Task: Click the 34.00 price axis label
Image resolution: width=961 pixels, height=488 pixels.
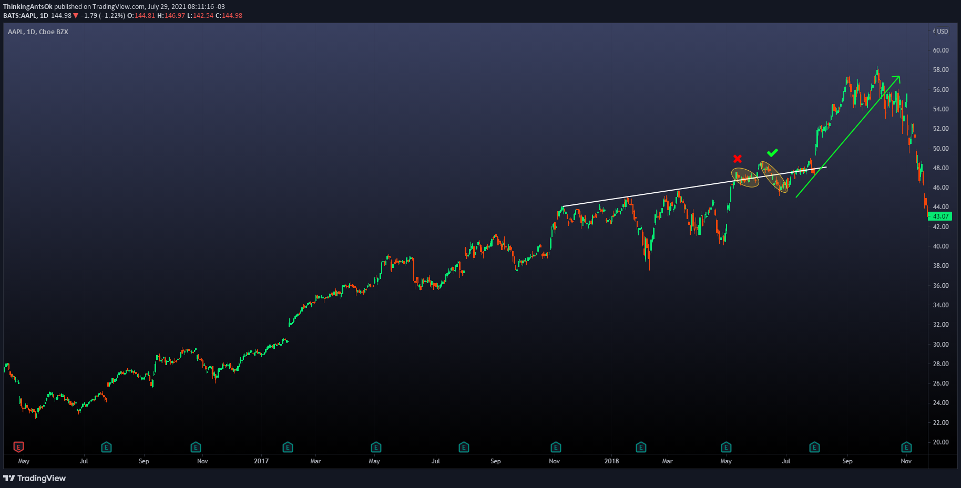Action: coord(940,305)
